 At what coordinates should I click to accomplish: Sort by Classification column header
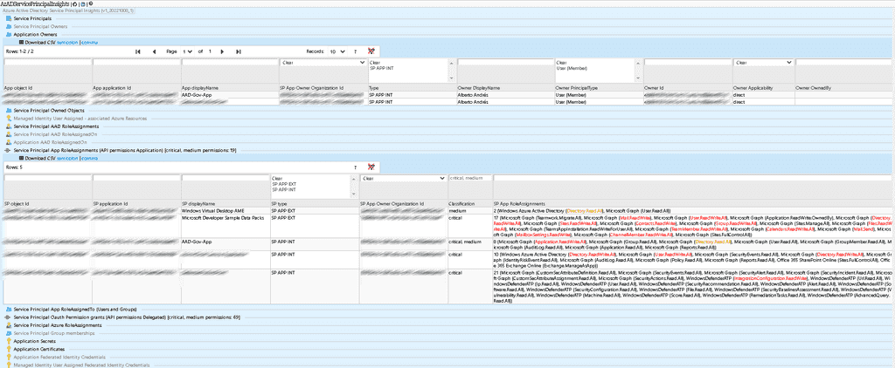pyautogui.click(x=461, y=203)
